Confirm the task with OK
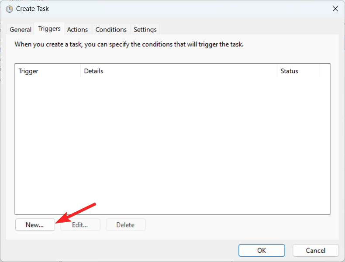 [262, 250]
